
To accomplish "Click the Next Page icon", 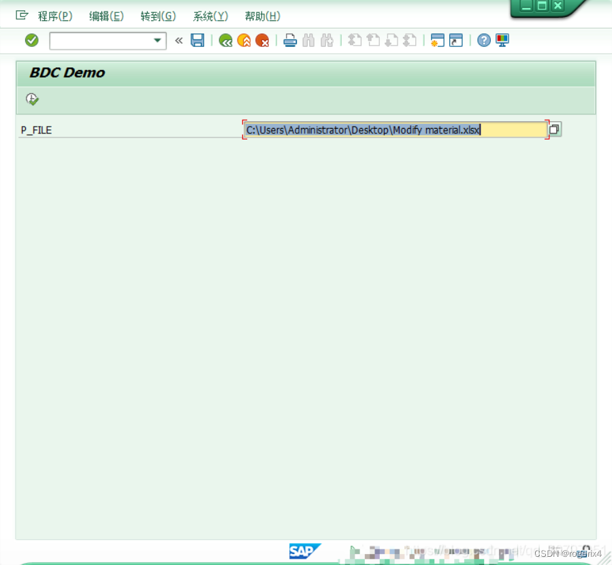I will (x=391, y=40).
